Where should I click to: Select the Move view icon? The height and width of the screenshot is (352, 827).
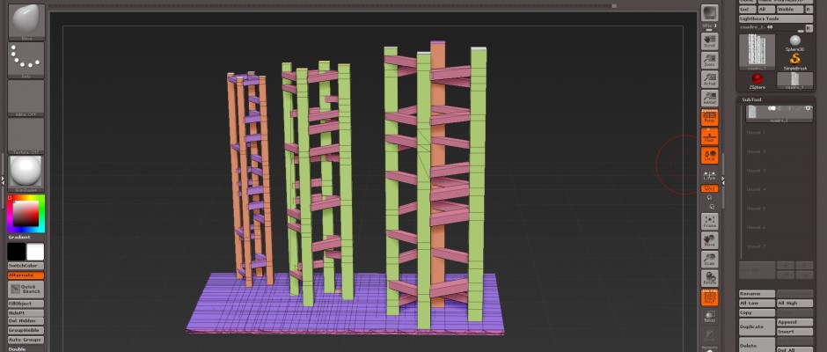pyautogui.click(x=709, y=239)
